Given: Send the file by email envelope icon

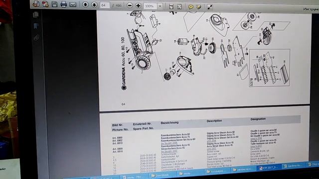Looking at the screenshot, I should click(x=73, y=4).
